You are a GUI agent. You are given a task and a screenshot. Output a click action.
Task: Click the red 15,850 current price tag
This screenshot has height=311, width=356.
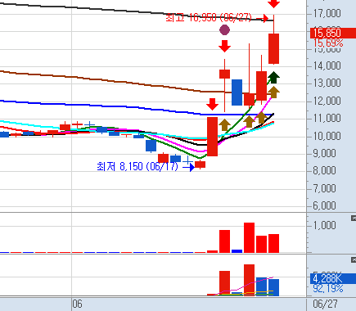click(333, 33)
